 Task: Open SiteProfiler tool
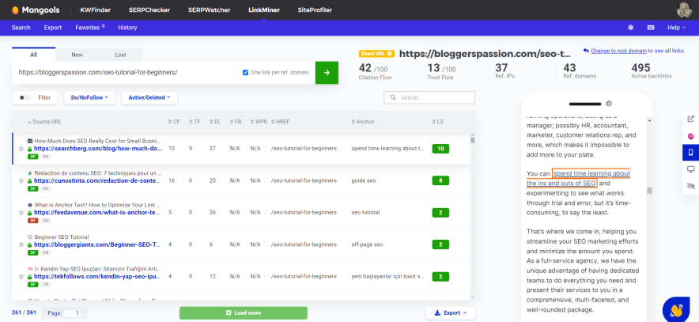(315, 9)
